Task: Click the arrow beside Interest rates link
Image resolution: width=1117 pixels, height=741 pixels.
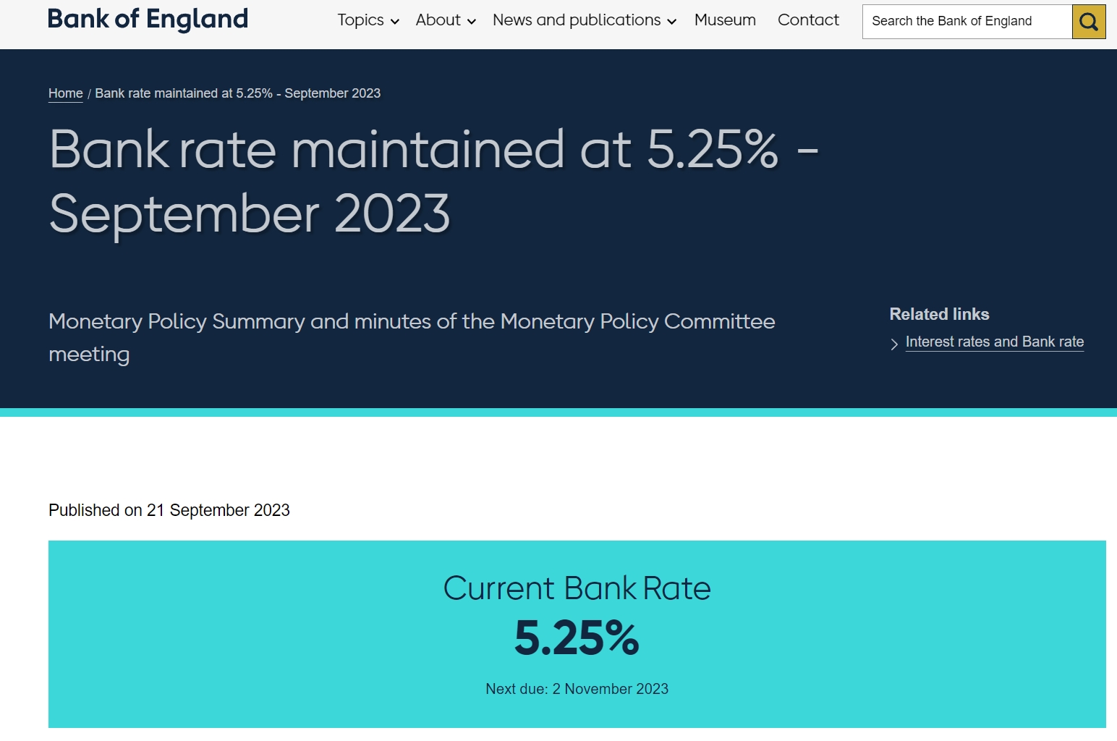Action: (x=894, y=344)
